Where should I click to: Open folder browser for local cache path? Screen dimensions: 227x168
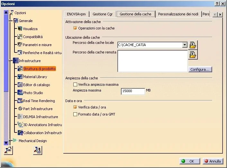coord(193,45)
